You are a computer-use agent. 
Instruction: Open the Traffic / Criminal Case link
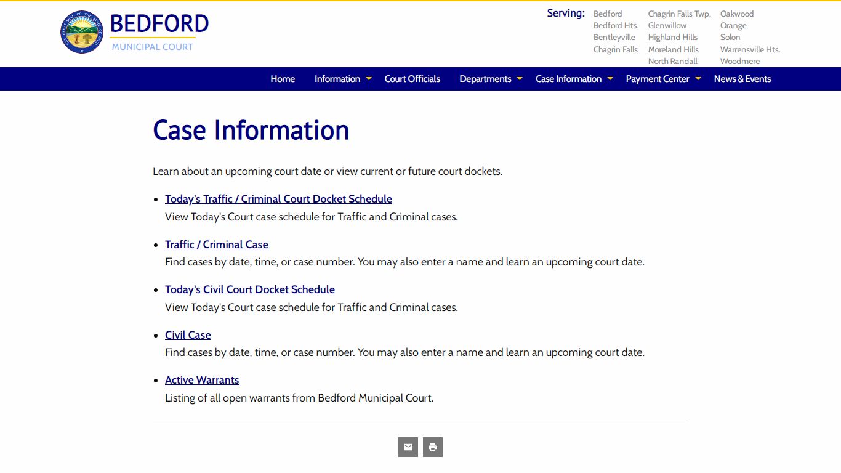(217, 245)
